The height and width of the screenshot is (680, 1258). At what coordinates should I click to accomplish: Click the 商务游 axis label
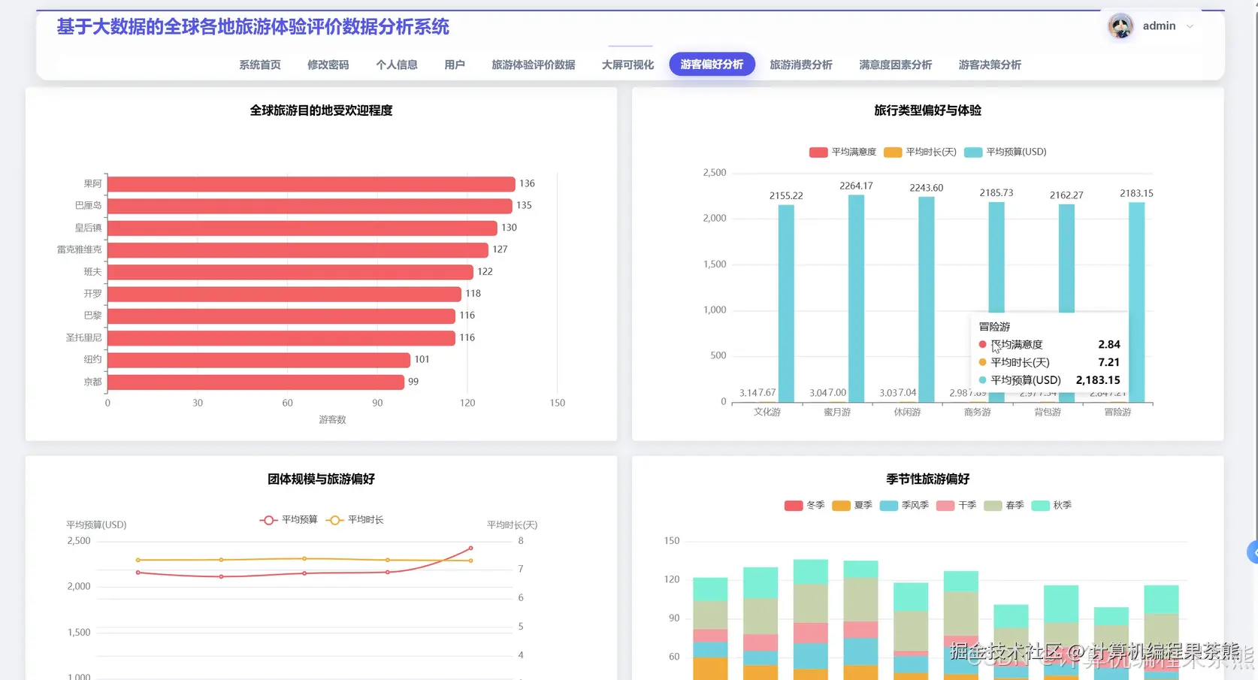click(978, 413)
